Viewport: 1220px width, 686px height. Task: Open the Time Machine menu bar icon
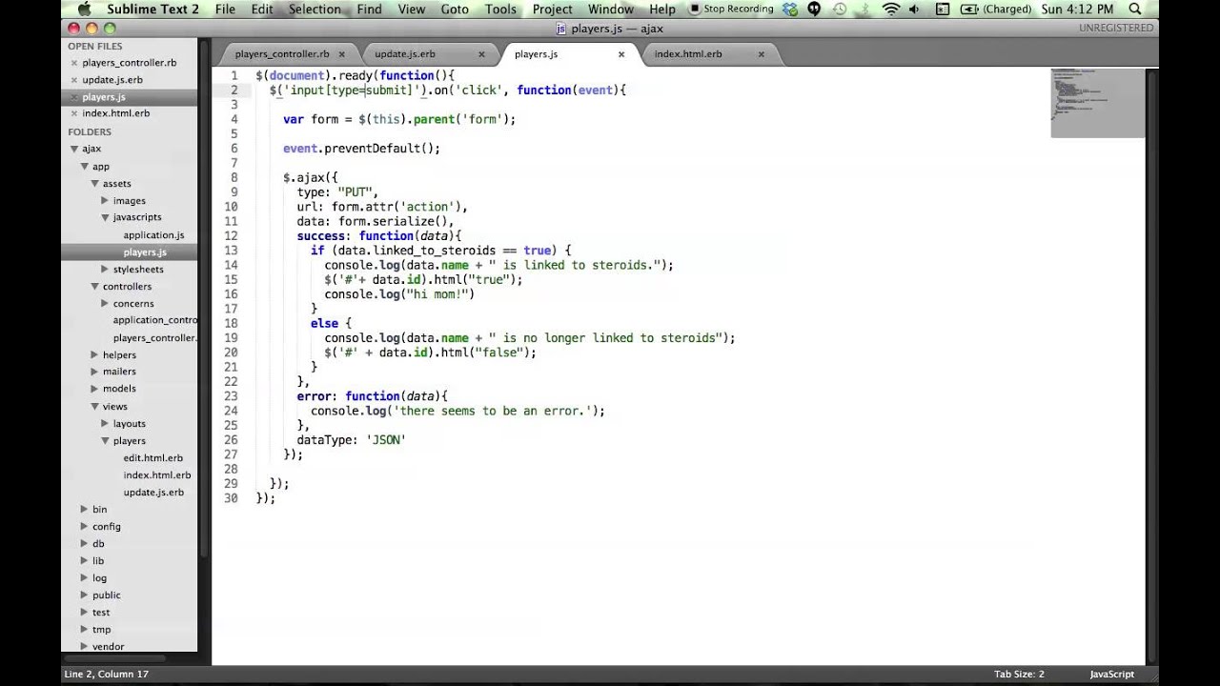coord(840,10)
